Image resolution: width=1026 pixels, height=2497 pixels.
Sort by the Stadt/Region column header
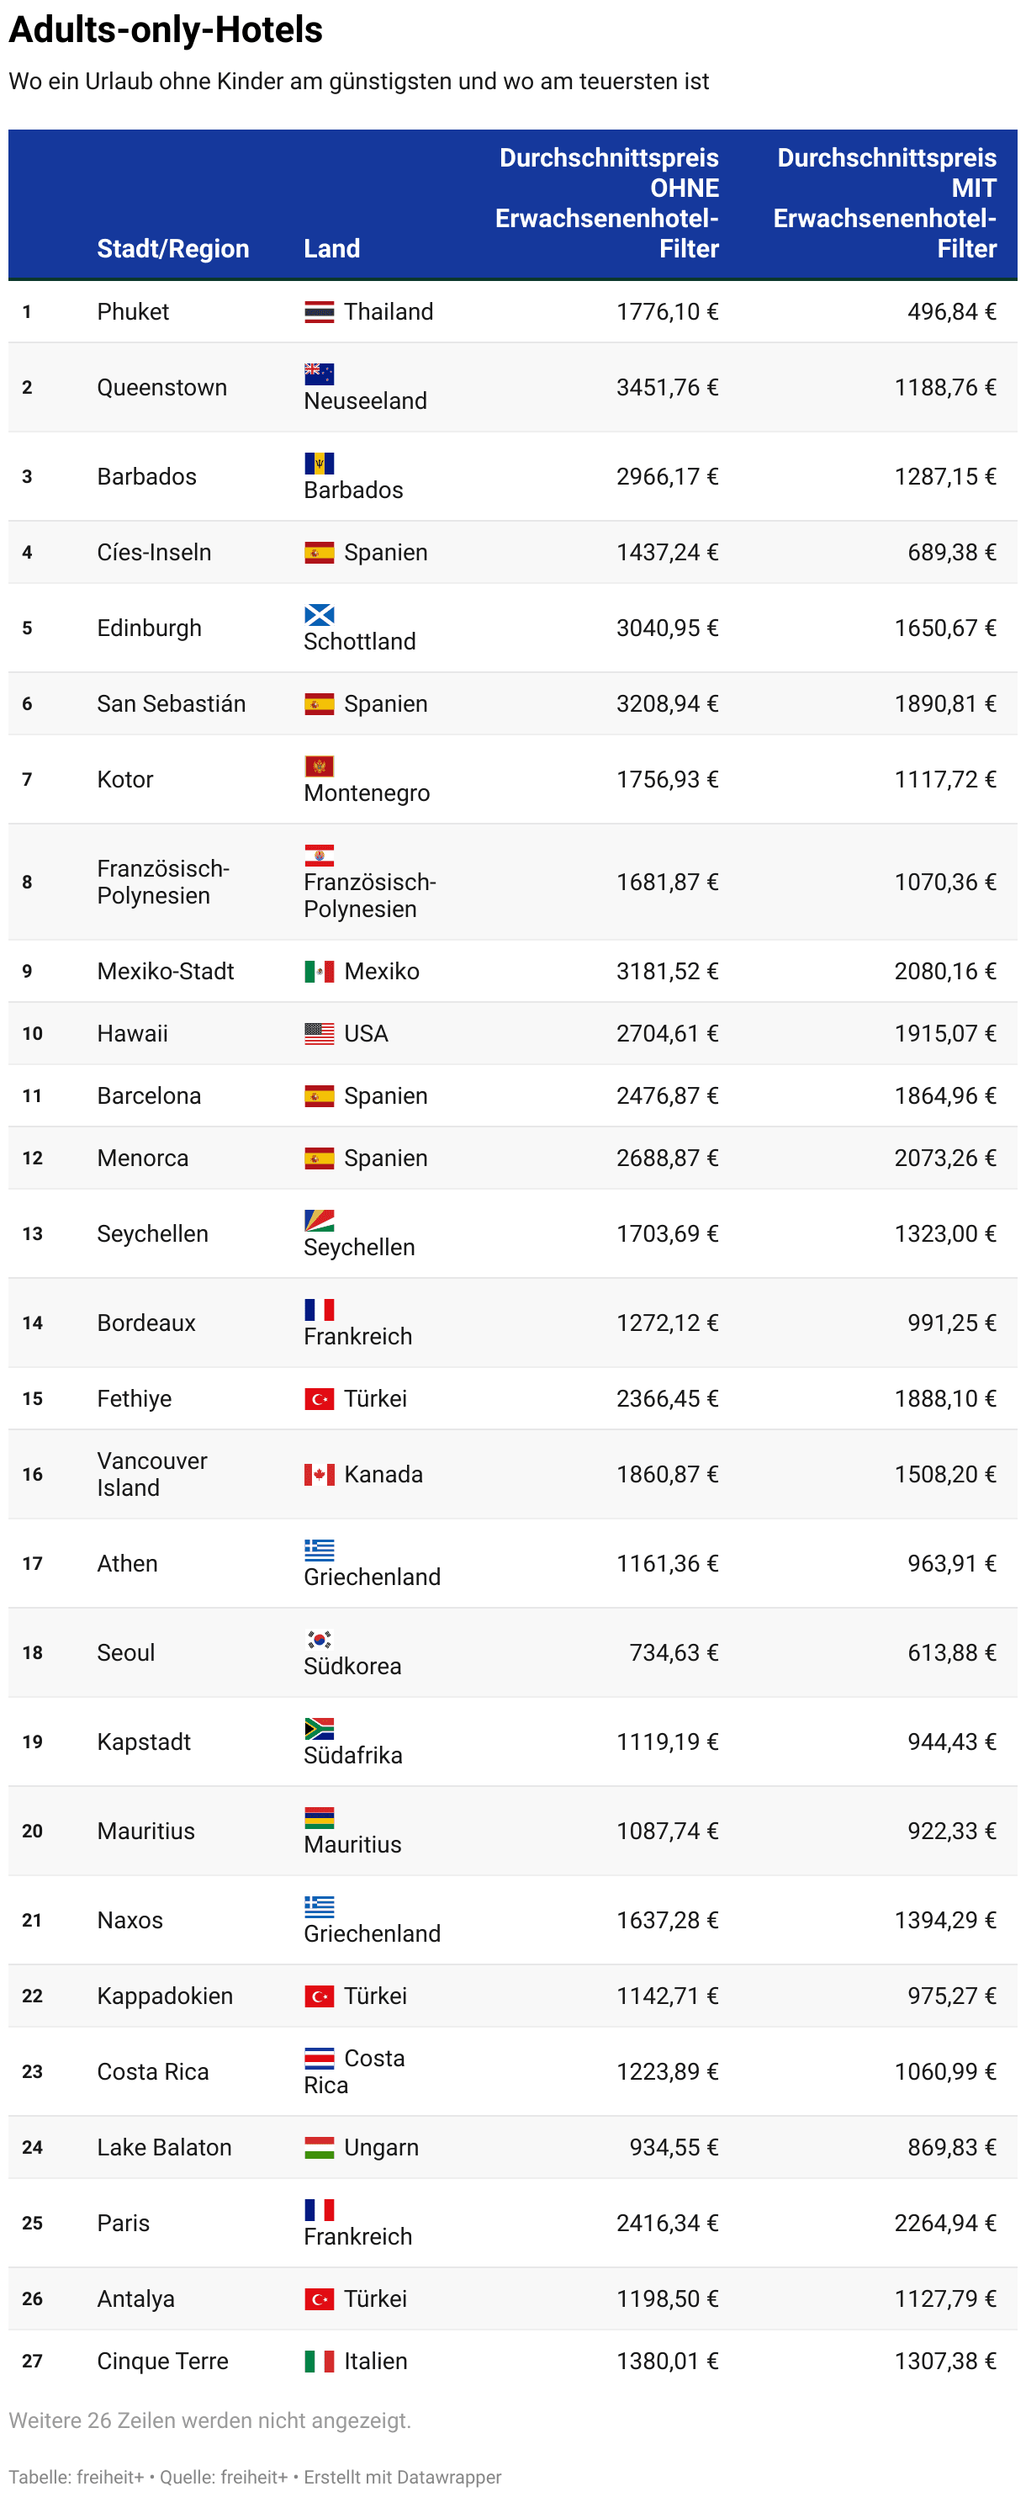click(173, 249)
